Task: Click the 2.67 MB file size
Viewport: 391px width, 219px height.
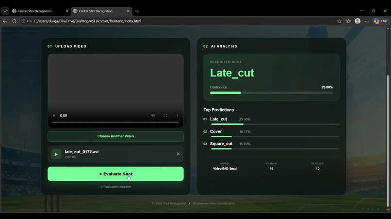Action: (x=70, y=157)
